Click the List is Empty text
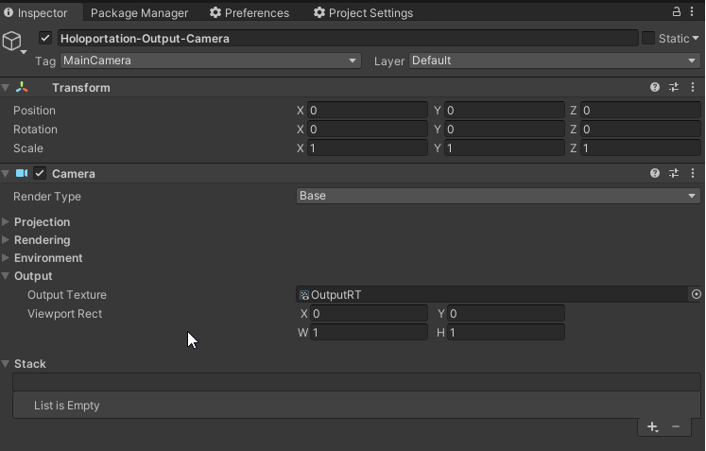This screenshot has height=451, width=706. coord(67,406)
